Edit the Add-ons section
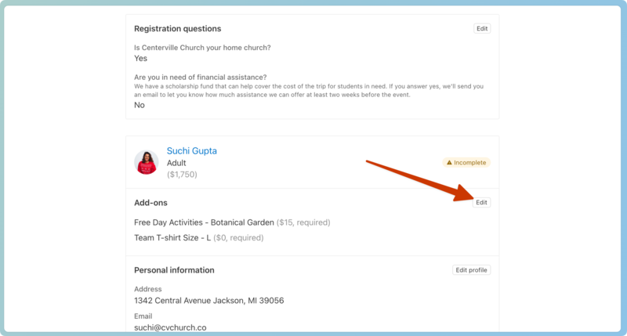This screenshot has width=627, height=336. click(482, 203)
